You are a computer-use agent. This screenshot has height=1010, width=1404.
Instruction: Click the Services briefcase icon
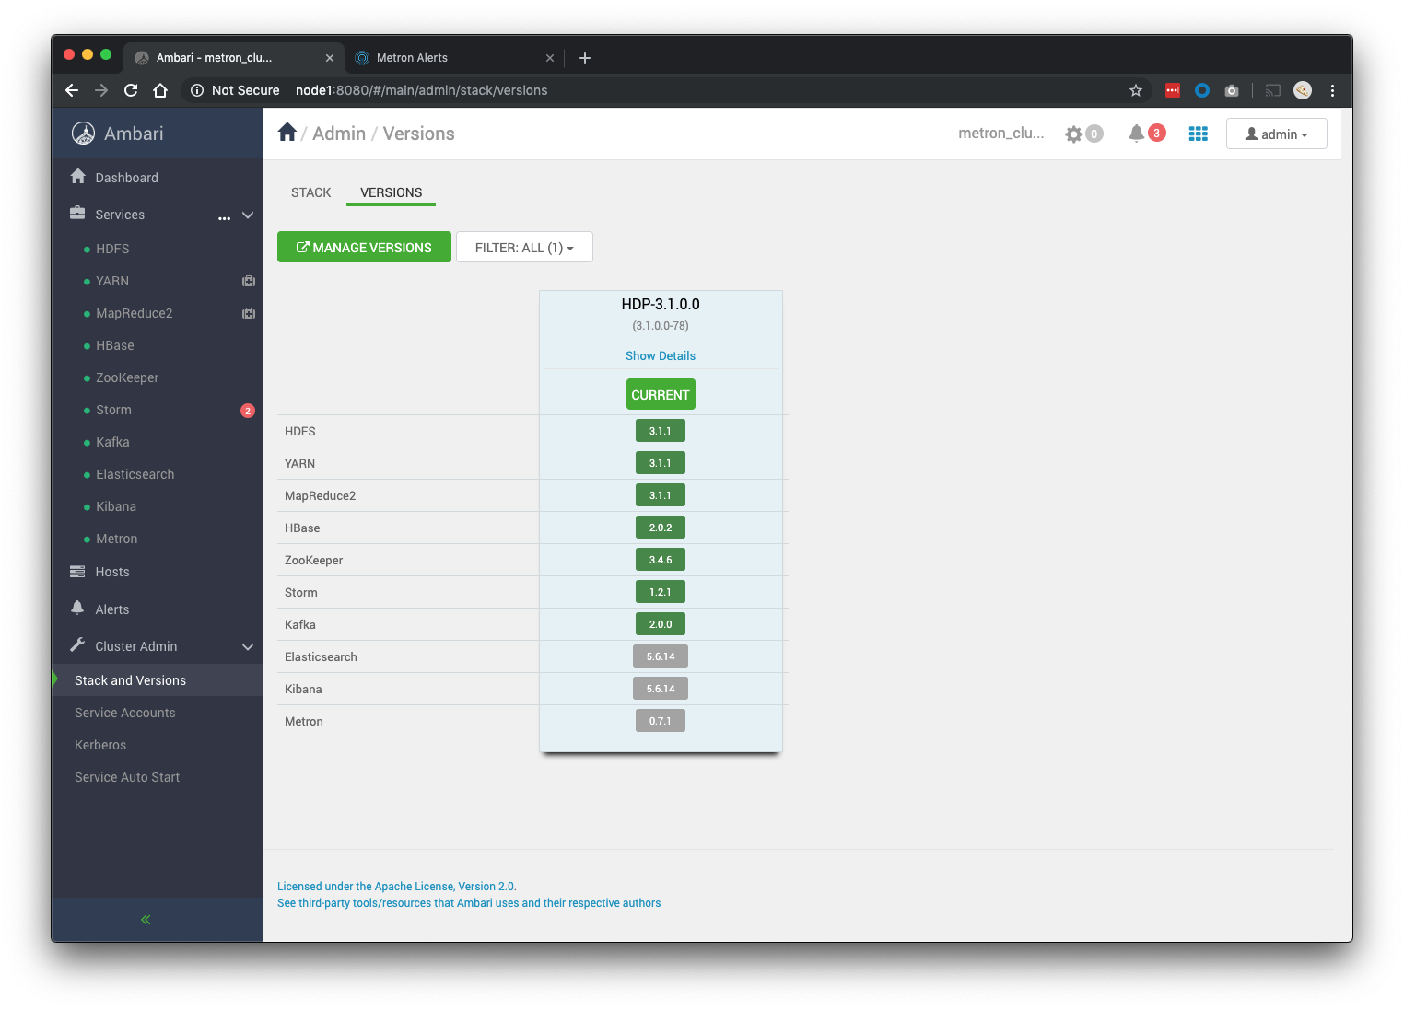point(77,214)
